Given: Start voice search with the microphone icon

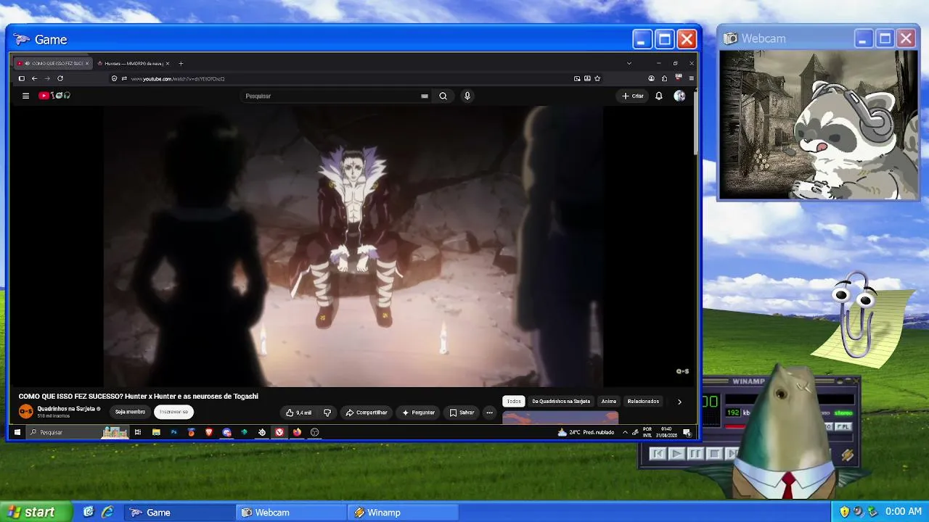Looking at the screenshot, I should [x=467, y=96].
